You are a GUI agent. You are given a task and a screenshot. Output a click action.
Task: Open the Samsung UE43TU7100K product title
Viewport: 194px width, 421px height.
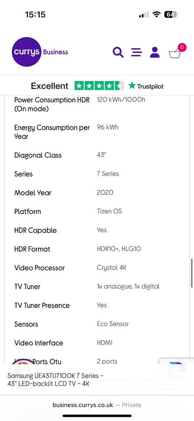[55, 379]
